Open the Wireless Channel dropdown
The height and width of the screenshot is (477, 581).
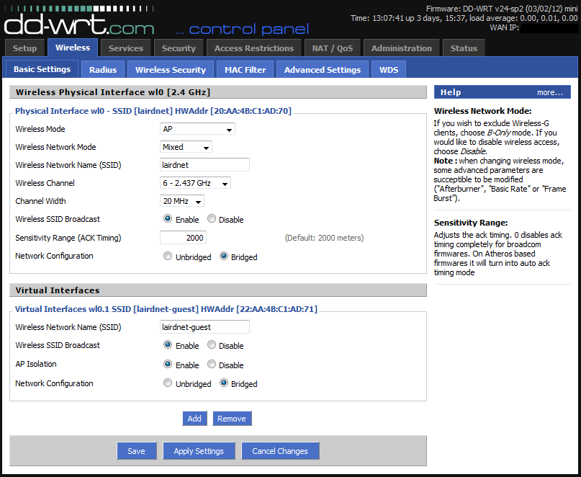195,184
